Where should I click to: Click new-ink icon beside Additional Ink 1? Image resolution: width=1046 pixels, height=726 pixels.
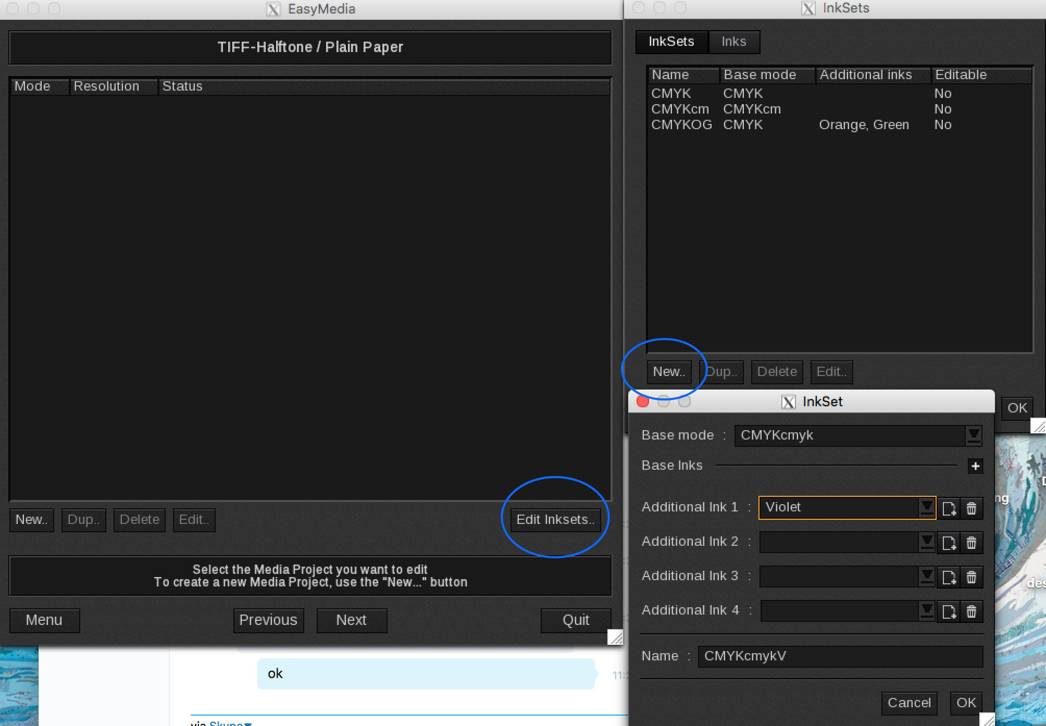coord(949,508)
